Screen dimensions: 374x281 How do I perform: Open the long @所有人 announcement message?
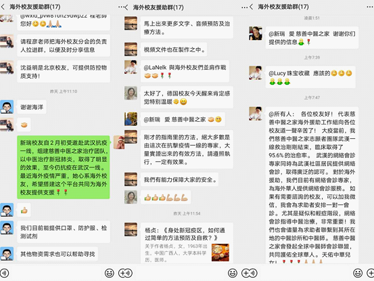312,185
